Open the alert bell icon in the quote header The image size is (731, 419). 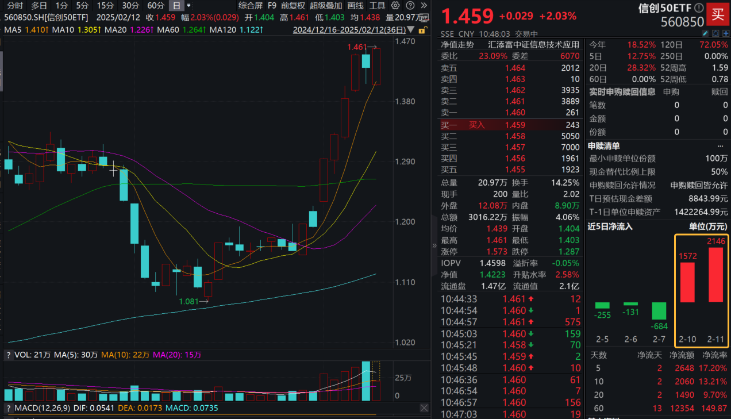click(x=715, y=33)
